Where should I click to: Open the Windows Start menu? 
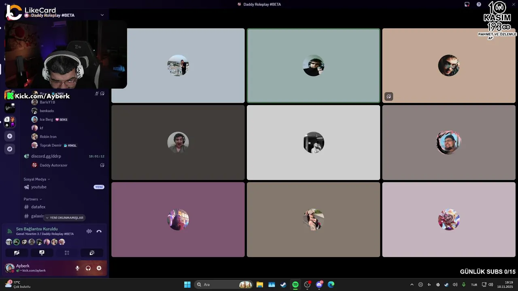pyautogui.click(x=187, y=285)
